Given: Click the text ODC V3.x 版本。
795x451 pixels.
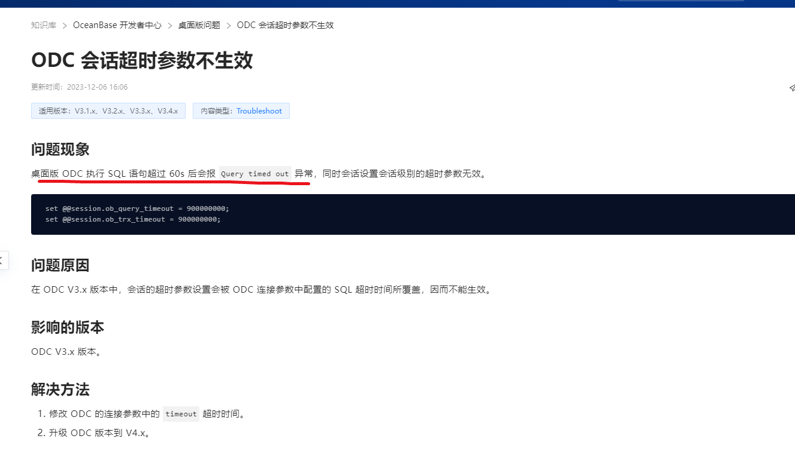Looking at the screenshot, I should coord(66,352).
